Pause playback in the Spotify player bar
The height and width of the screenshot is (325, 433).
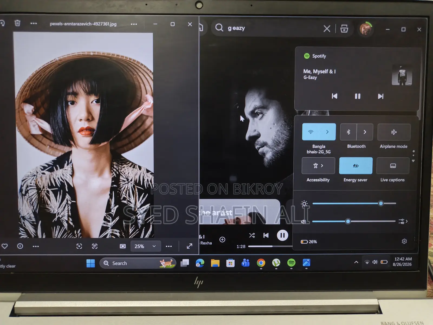point(282,235)
